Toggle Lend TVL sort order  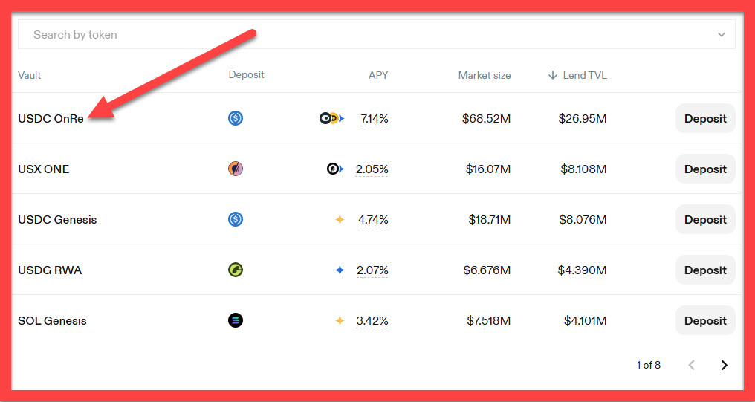(x=577, y=75)
